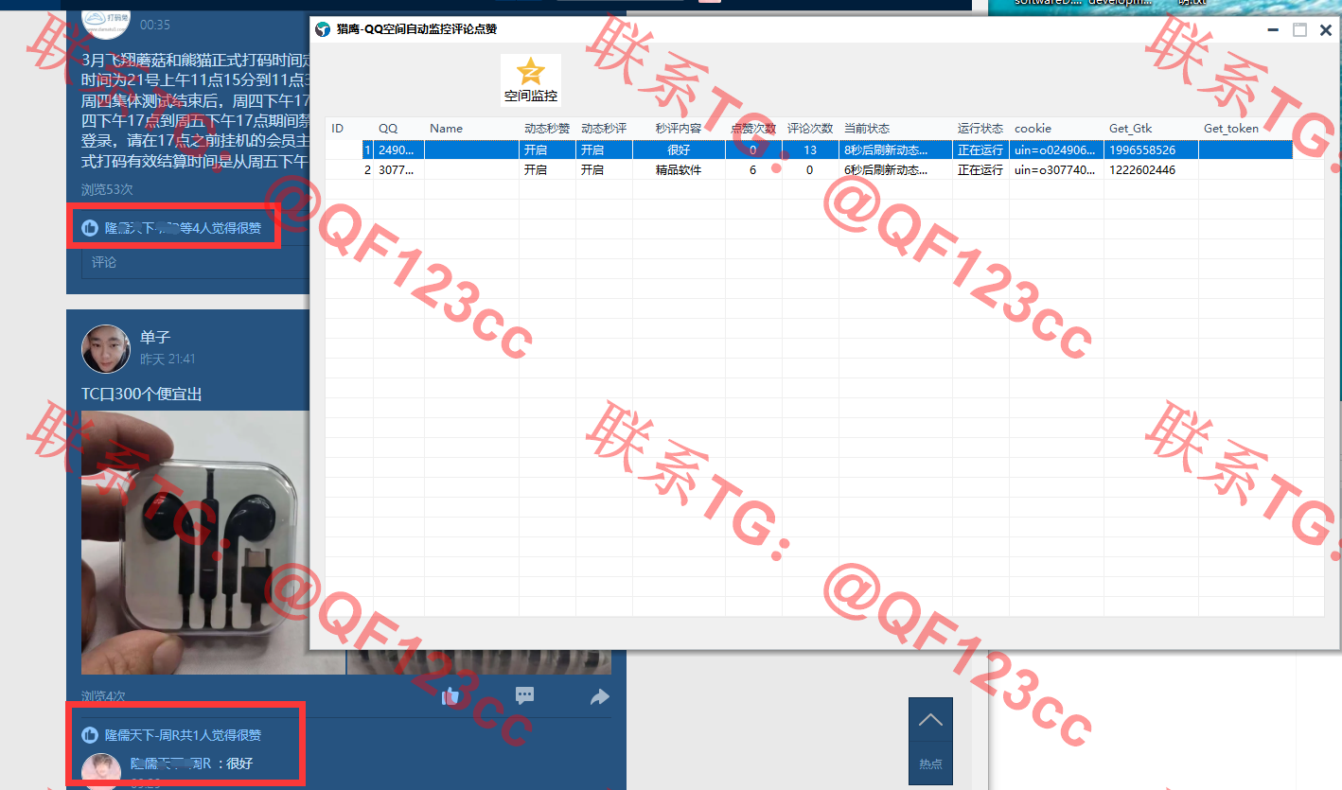Click status cell 6秒后刷新动态...
The width and height of the screenshot is (1342, 790).
coord(895,170)
